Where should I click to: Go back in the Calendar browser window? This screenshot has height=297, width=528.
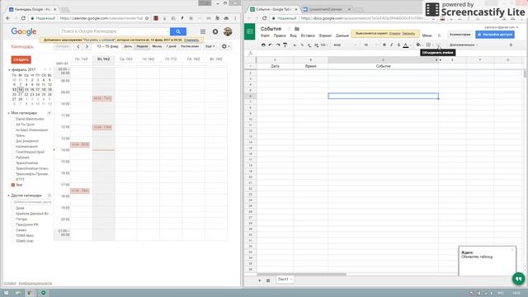pyautogui.click(x=8, y=18)
